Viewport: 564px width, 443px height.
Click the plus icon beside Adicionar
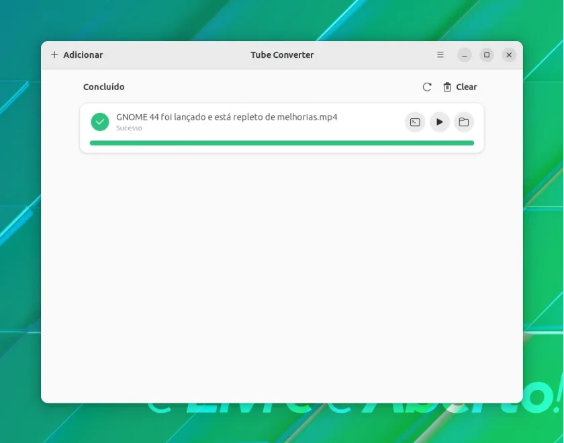tap(54, 54)
